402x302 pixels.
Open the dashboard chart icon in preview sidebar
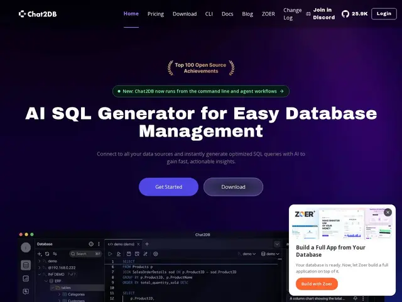tap(26, 278)
